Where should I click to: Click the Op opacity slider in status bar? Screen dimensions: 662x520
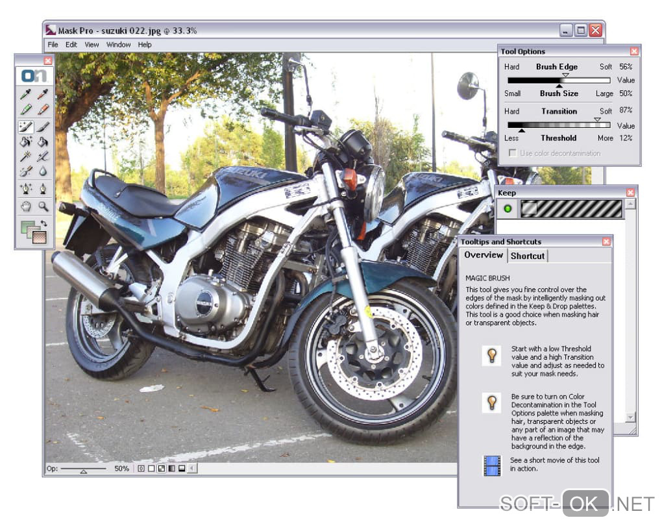[x=84, y=469]
